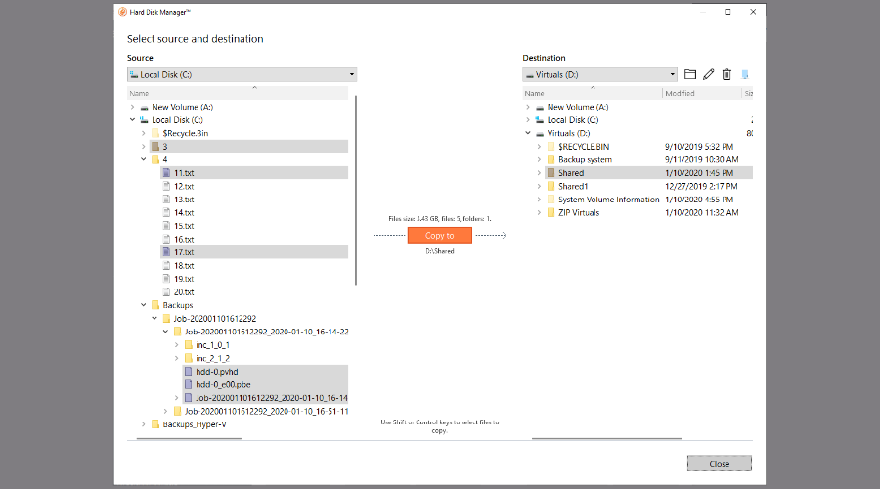The height and width of the screenshot is (489, 880).
Task: Sort Destination list by Modified header
Action: tap(701, 93)
